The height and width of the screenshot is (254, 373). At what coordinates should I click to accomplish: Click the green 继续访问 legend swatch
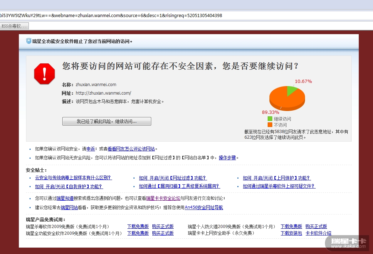pyautogui.click(x=270, y=119)
